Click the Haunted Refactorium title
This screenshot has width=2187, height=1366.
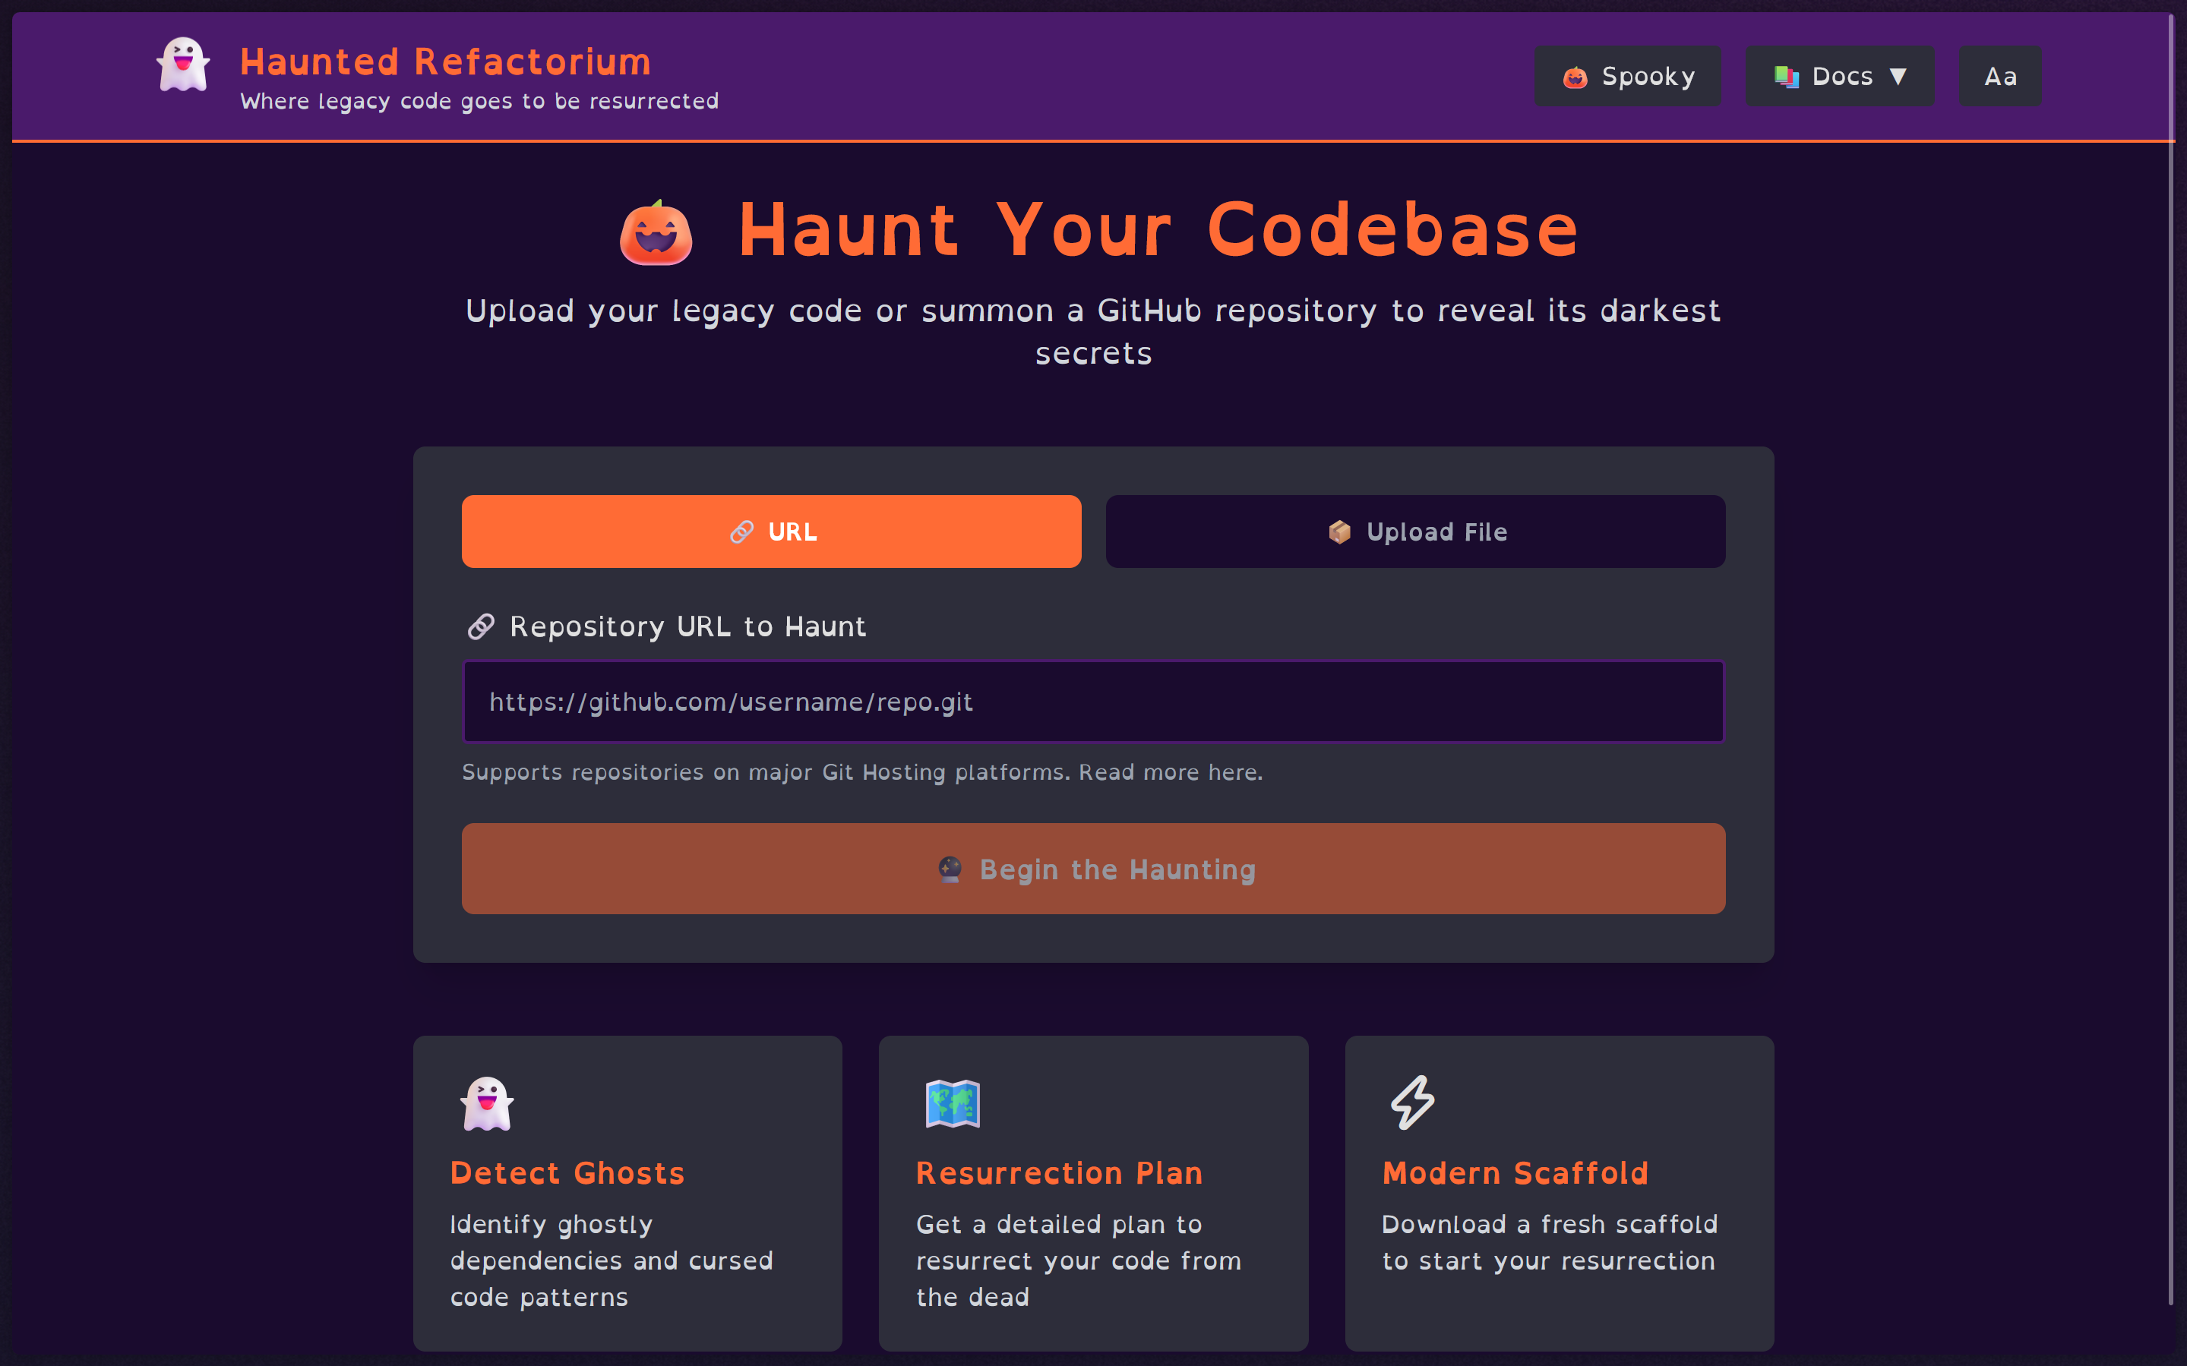[444, 62]
